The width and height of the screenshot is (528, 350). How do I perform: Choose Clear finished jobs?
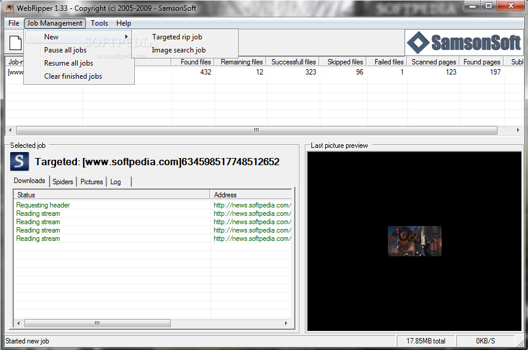tap(73, 76)
